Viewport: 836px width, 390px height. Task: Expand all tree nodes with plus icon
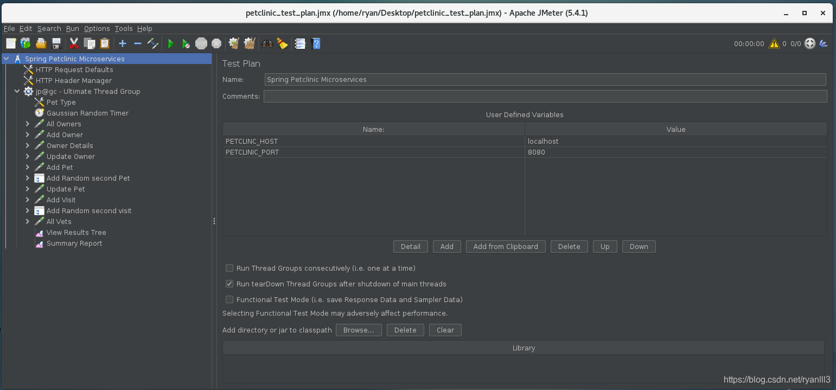pyautogui.click(x=123, y=43)
